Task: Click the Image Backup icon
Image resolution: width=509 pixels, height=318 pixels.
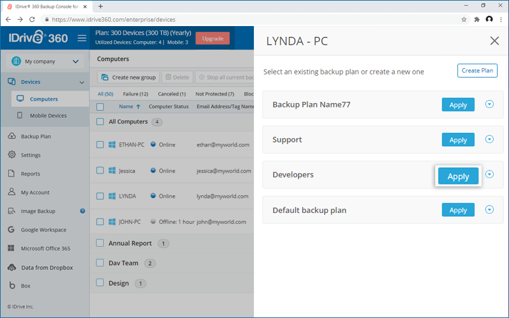Action: tap(11, 211)
